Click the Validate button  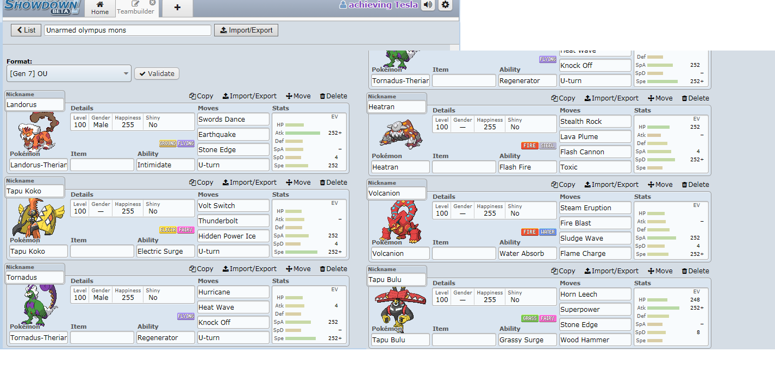tap(157, 74)
